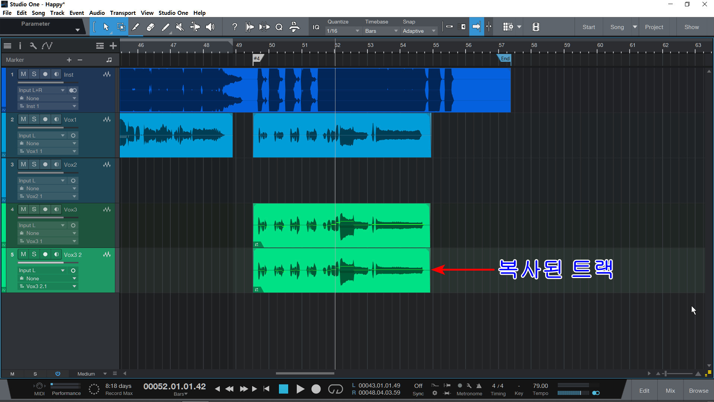Toggle the Loop button in transport
714x402 pixels.
(x=335, y=389)
